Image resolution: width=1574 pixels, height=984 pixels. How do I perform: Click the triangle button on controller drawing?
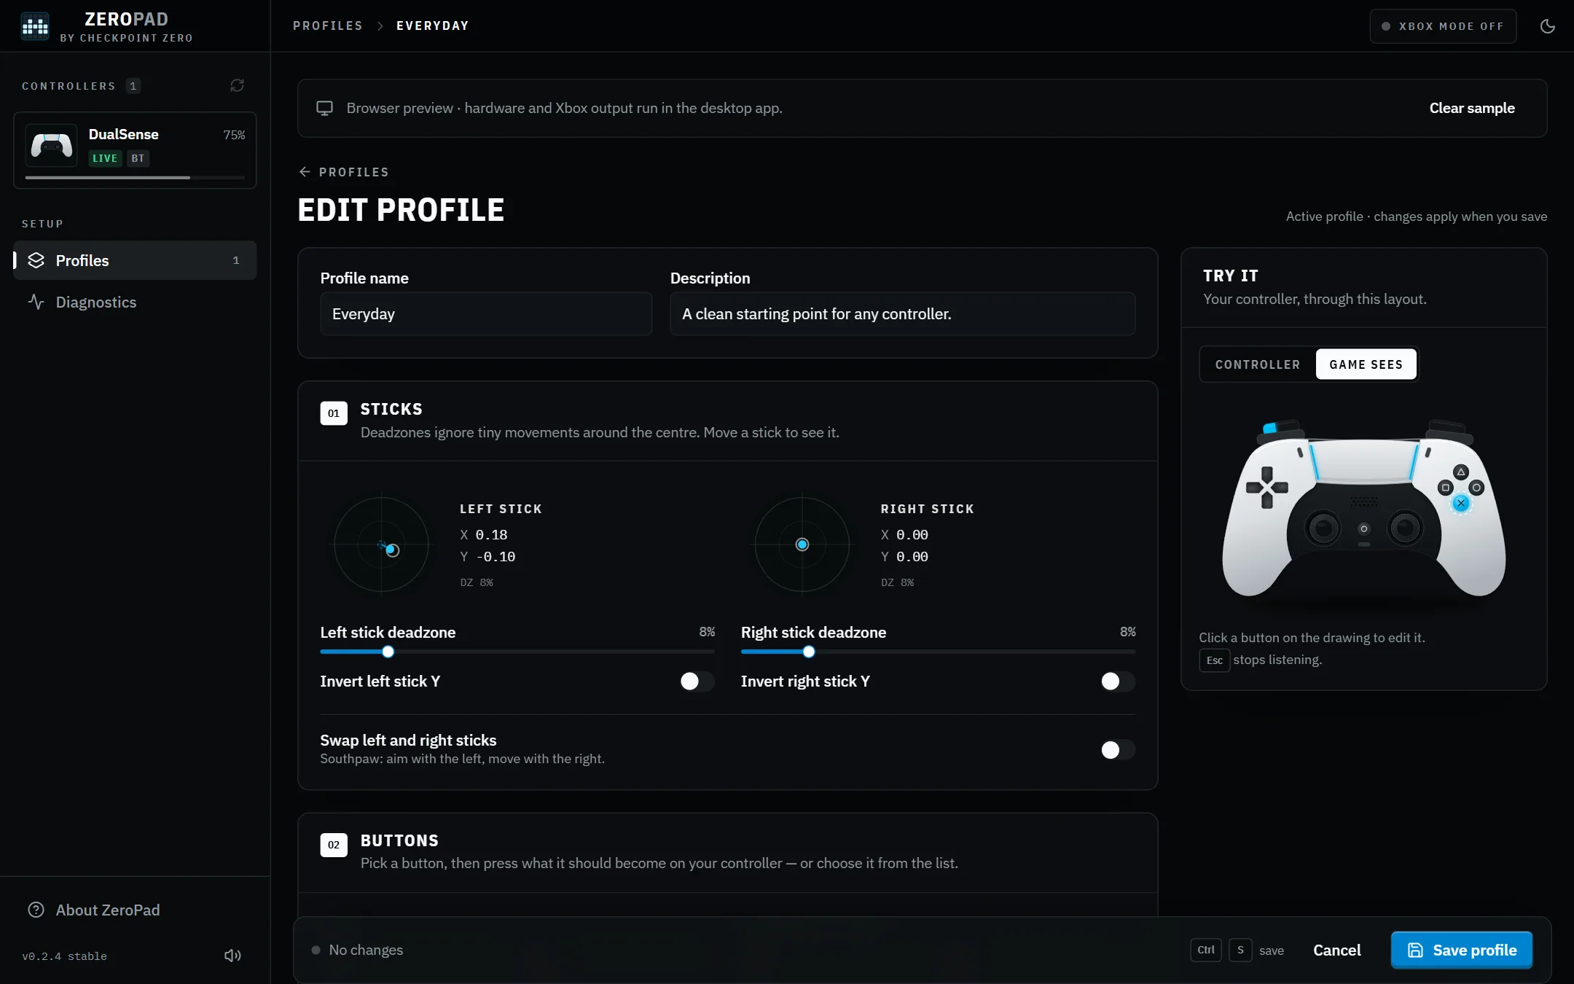[x=1460, y=472]
